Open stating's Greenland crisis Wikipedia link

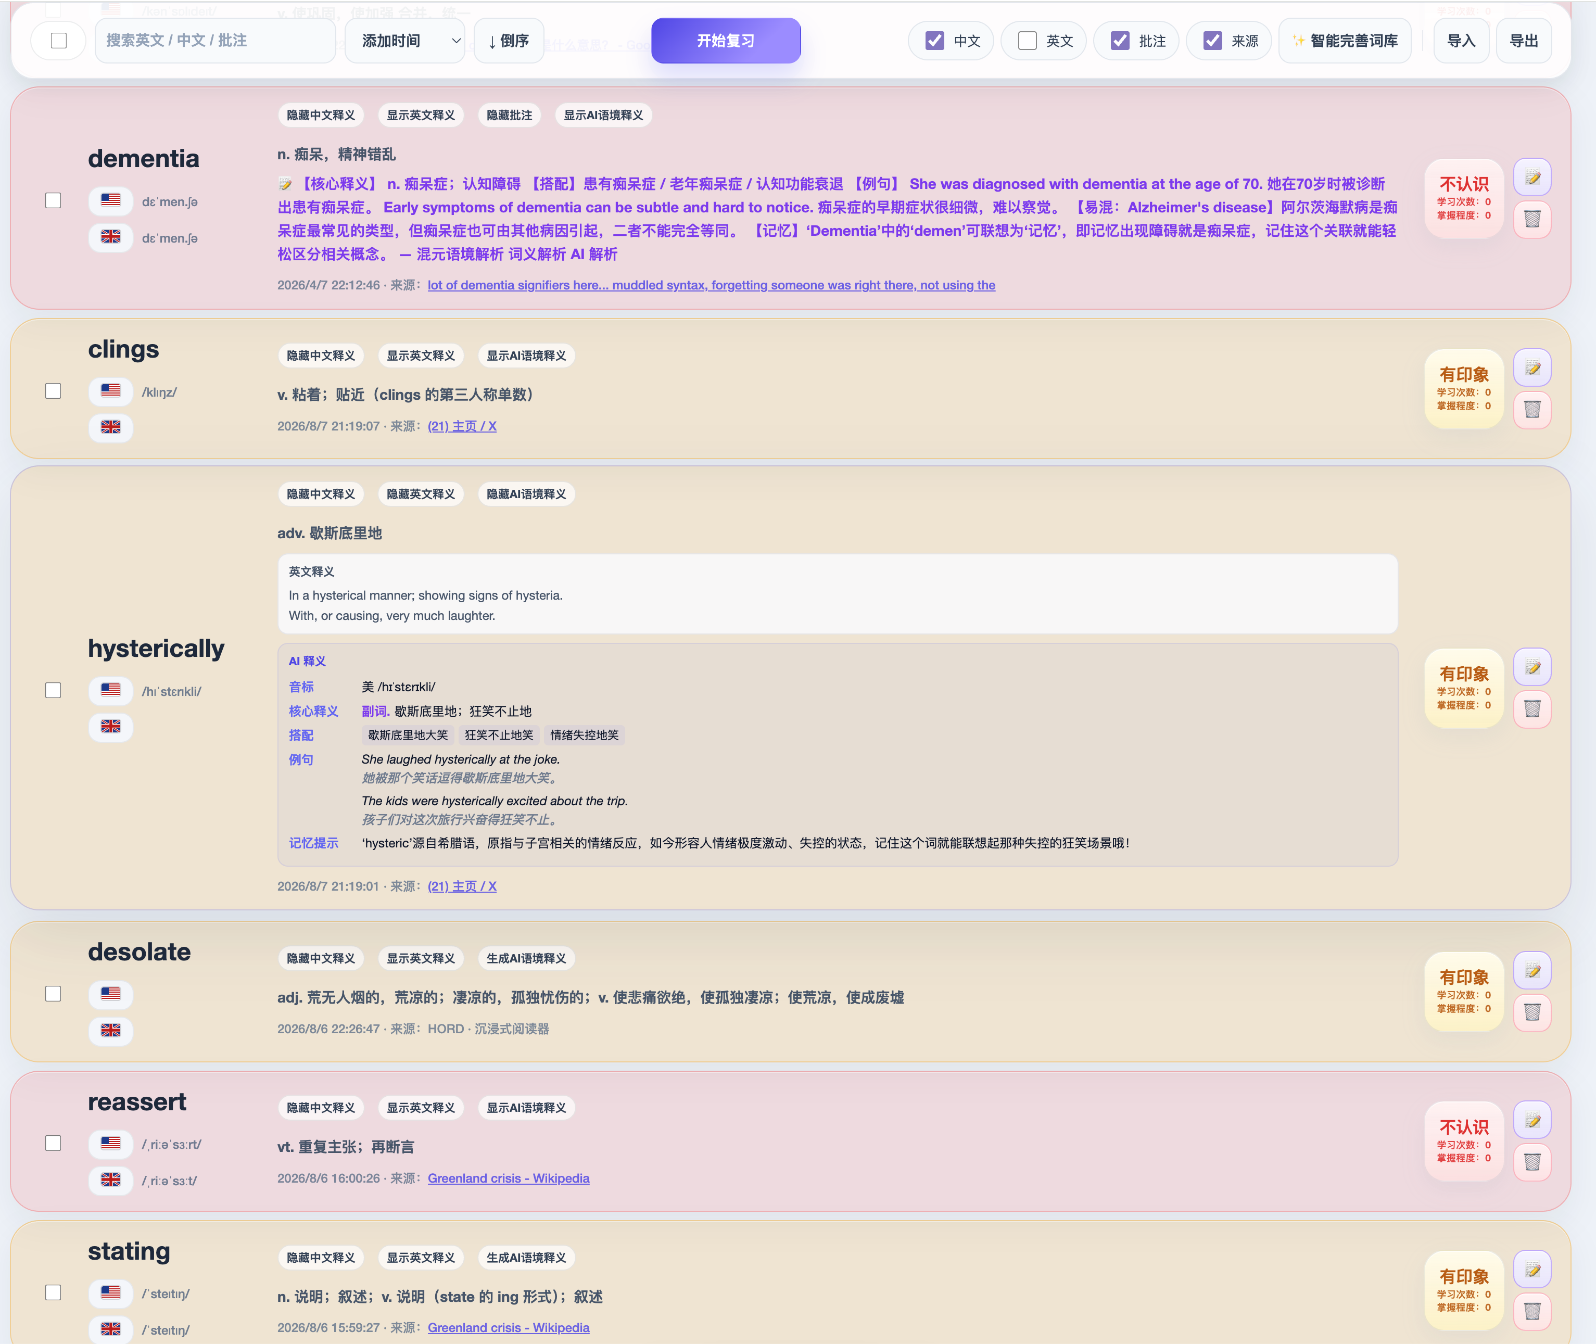508,1327
